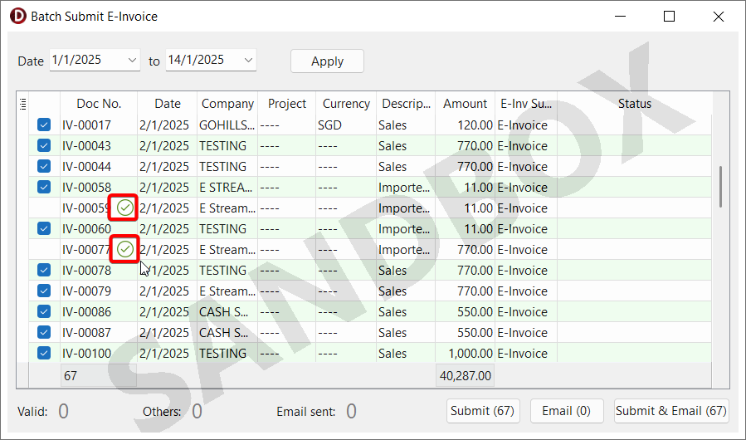Deselect the IV-00086 row checkbox
Screen dimensions: 746x440
pos(44,312)
